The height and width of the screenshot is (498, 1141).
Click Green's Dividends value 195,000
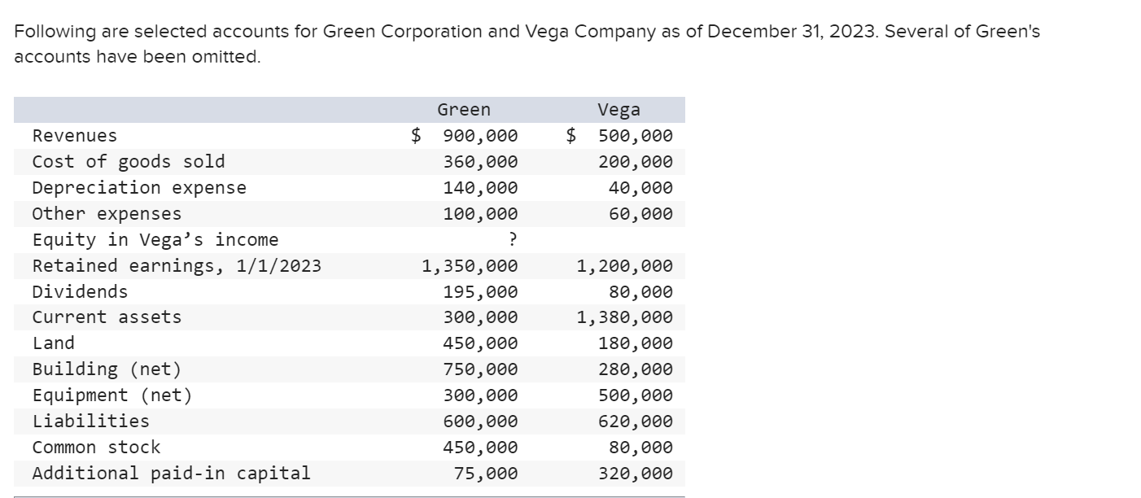[480, 291]
